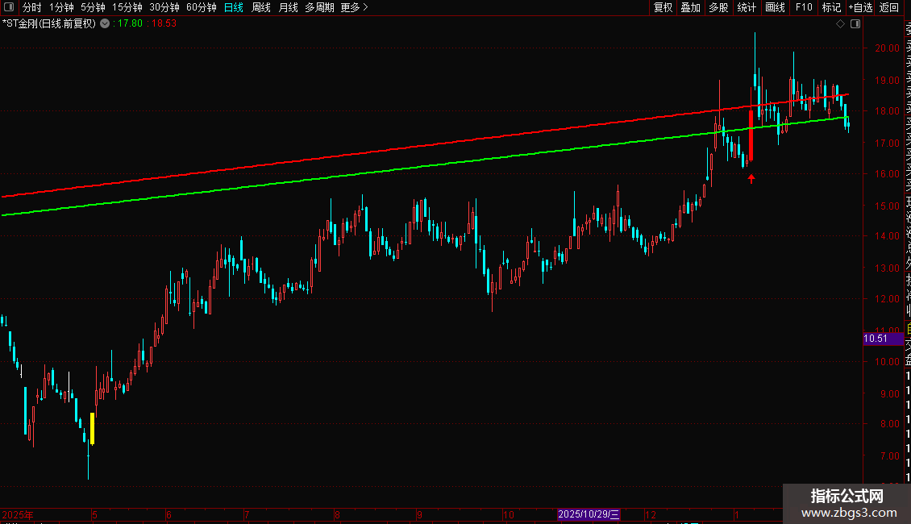Open the 多股 multi-stock view
The image size is (911, 524).
(718, 7)
